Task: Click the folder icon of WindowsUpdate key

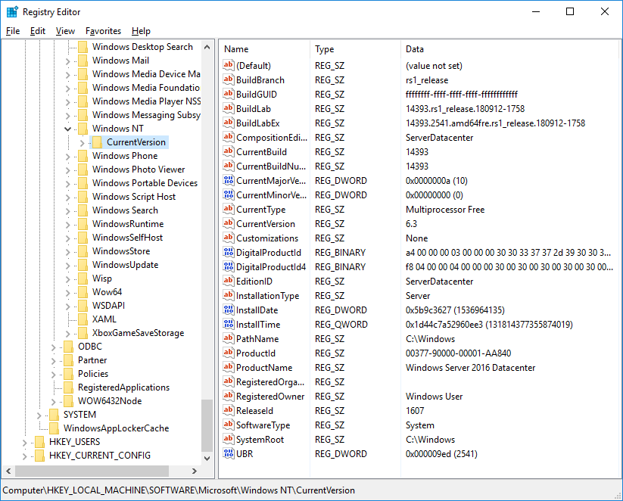Action: click(83, 265)
